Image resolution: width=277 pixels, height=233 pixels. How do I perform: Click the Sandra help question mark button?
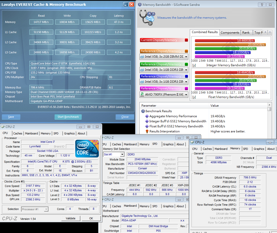[262, 5]
